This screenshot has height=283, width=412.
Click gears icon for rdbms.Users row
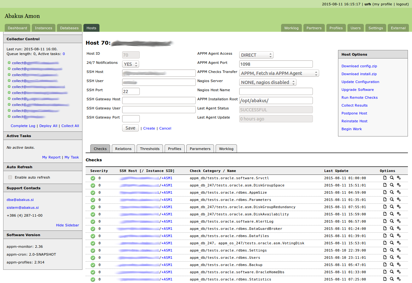click(x=399, y=258)
